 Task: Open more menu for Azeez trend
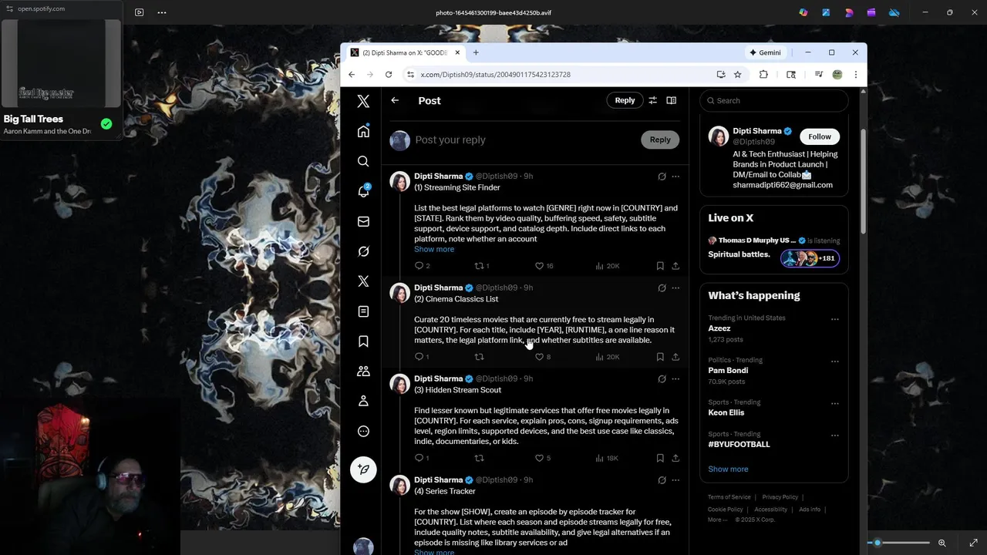pyautogui.click(x=834, y=319)
